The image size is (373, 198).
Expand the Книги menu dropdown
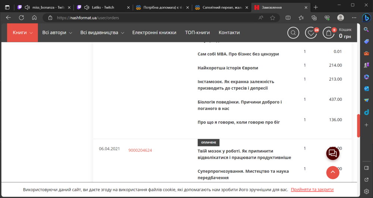(x=22, y=32)
